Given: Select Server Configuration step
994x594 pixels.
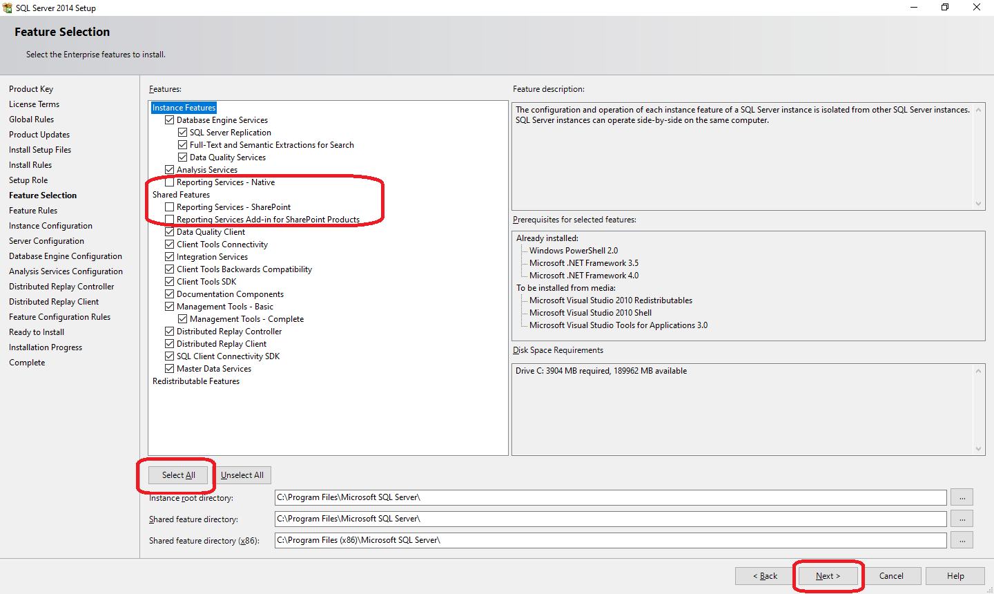Looking at the screenshot, I should 46,241.
